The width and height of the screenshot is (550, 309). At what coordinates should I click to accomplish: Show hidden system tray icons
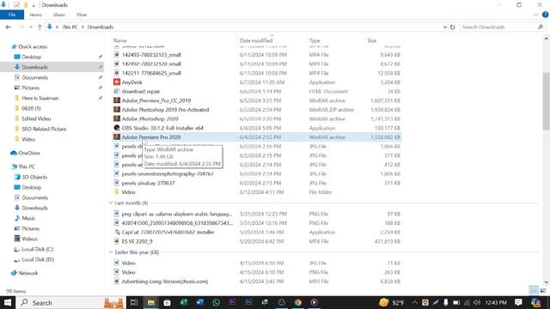click(415, 302)
